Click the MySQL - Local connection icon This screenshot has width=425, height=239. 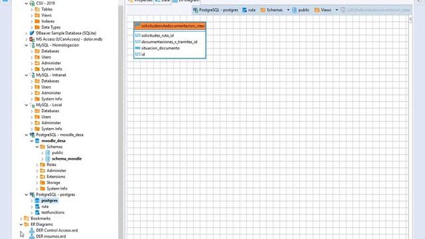tap(32, 105)
